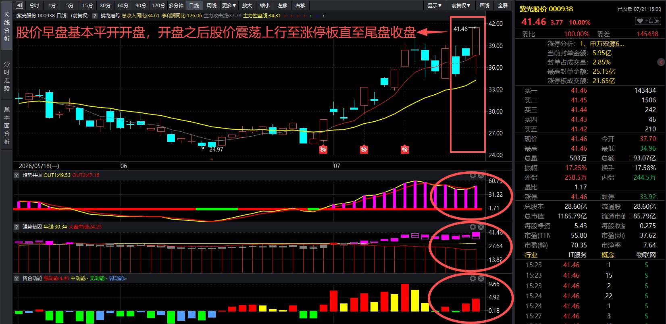This screenshot has width=666, height=324.
Task: Click 资金动能 indicator name
Action: click(x=32, y=278)
